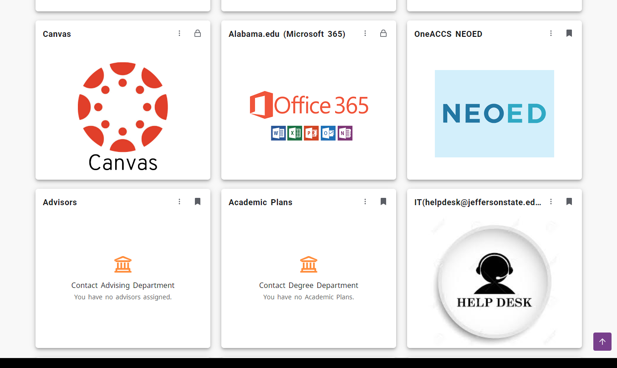
Task: Click the building icon in Advisors card
Action: [123, 264]
